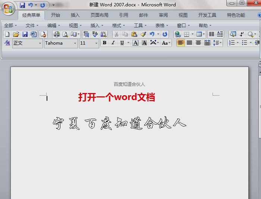Image resolution: width=261 pixels, height=199 pixels.
Task: Click the Paste clipboard icon
Action: (134, 34)
